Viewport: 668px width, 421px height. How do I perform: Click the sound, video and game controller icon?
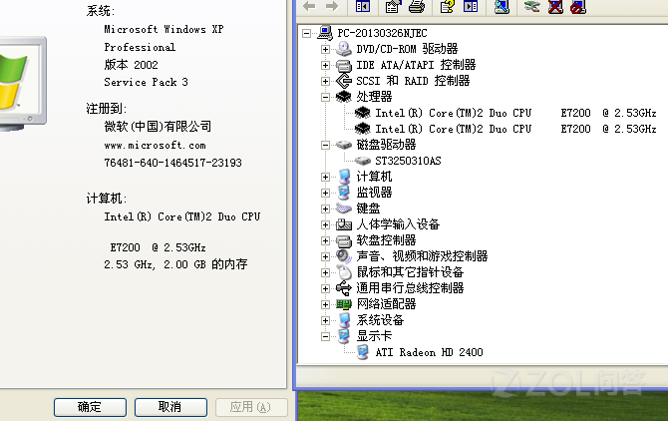(x=343, y=256)
